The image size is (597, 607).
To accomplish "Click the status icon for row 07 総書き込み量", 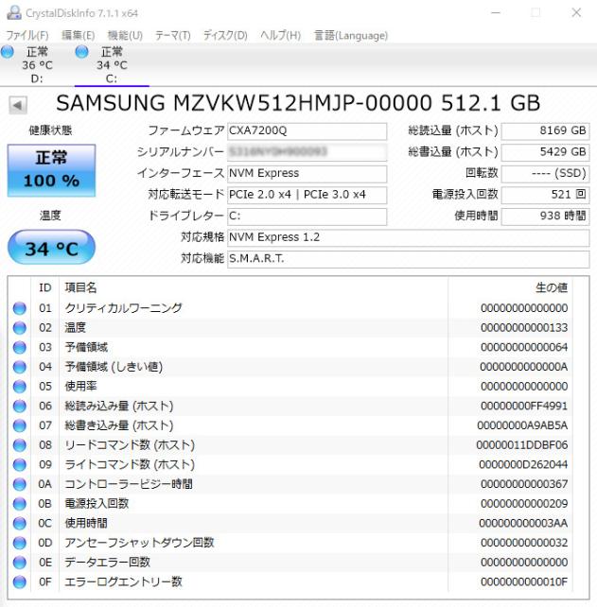I will [19, 425].
